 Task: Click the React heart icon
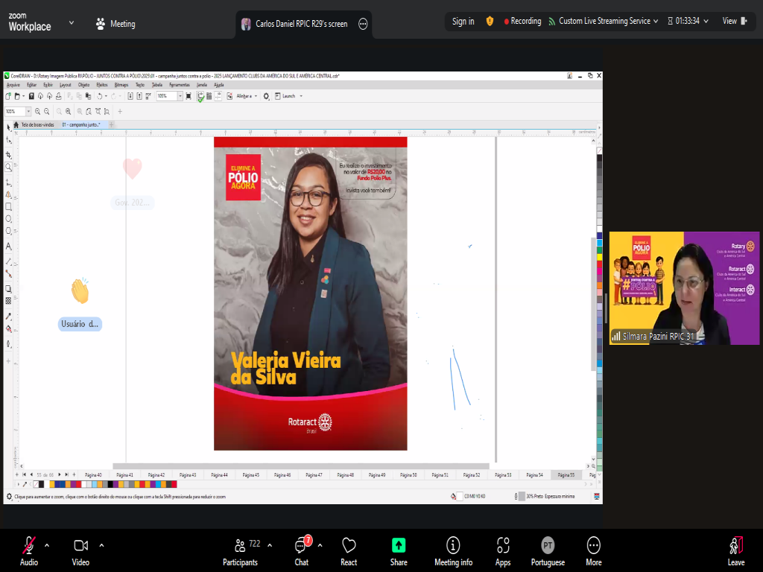click(349, 546)
